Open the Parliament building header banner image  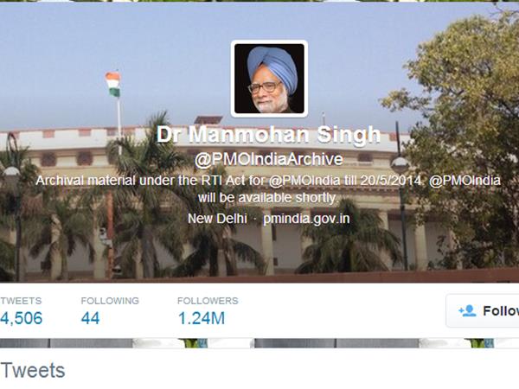259,143
